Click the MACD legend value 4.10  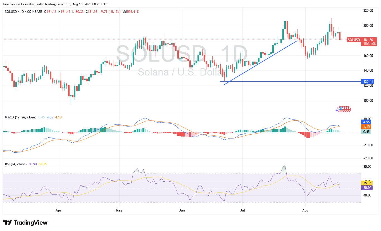[x=58, y=117]
